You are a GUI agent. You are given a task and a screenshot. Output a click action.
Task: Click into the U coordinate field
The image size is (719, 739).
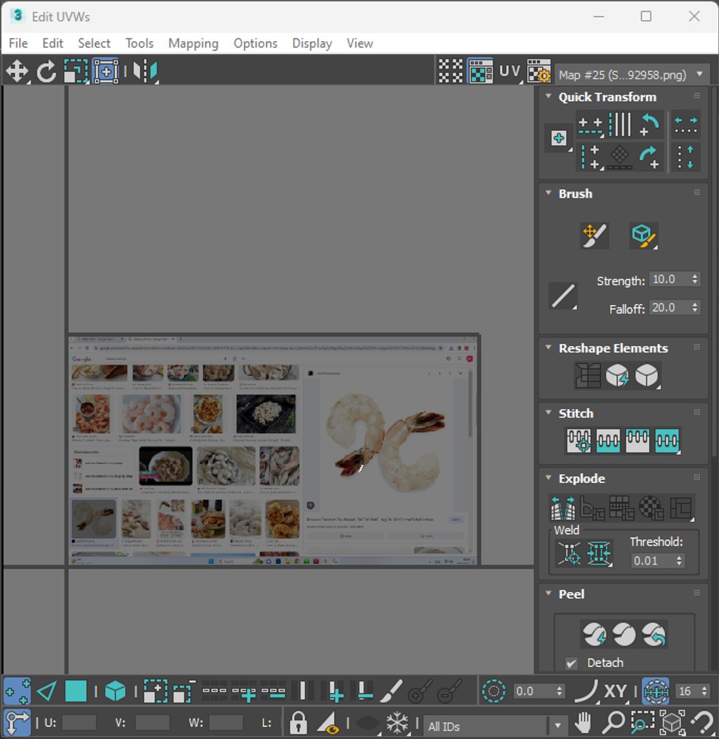tap(79, 723)
